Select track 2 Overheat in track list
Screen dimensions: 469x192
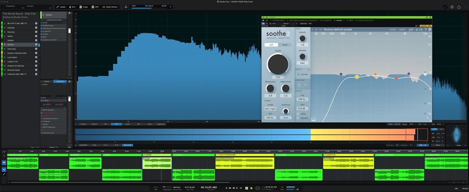(x=20, y=28)
